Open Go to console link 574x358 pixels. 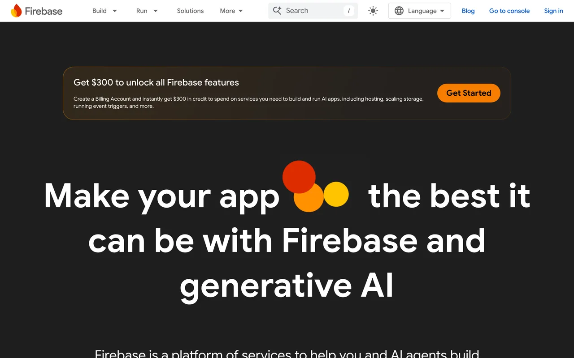509,11
